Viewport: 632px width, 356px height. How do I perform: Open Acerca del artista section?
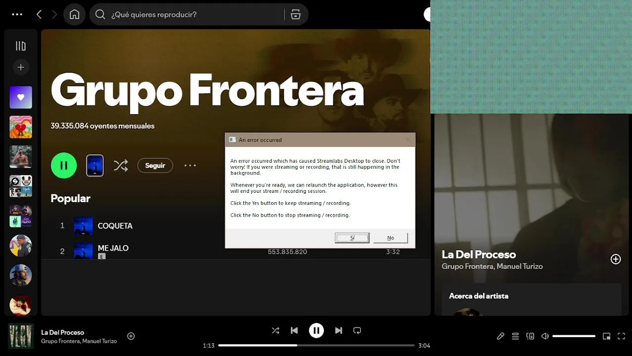[x=478, y=296]
